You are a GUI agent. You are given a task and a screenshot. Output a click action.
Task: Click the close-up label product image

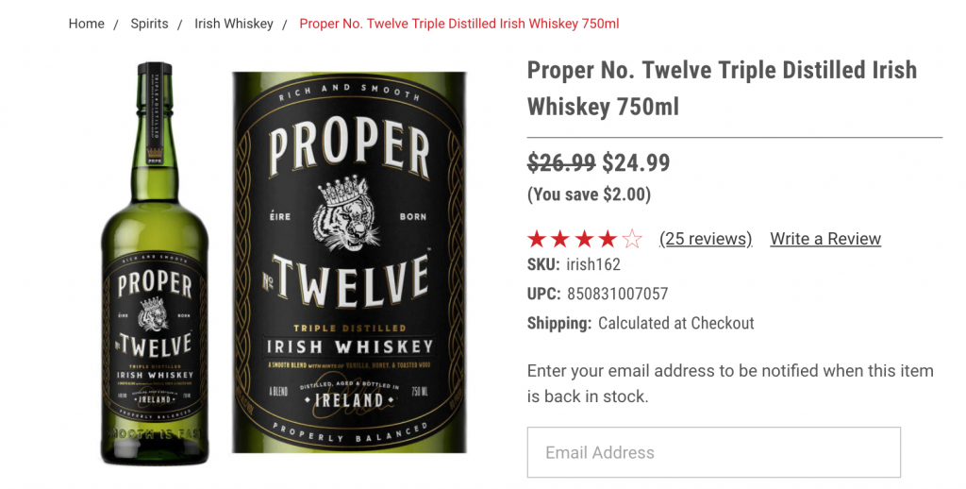pyautogui.click(x=349, y=262)
